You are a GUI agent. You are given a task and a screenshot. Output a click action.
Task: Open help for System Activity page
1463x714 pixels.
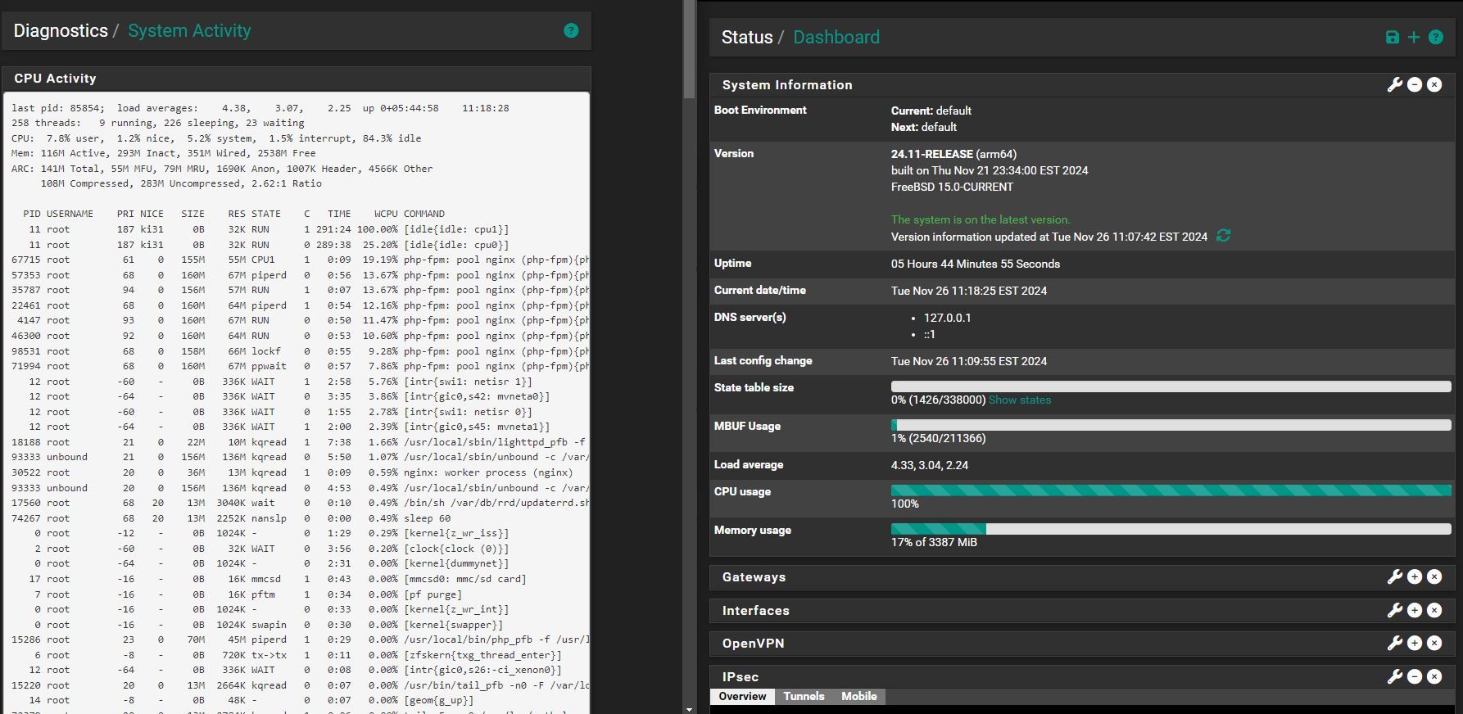click(x=571, y=30)
